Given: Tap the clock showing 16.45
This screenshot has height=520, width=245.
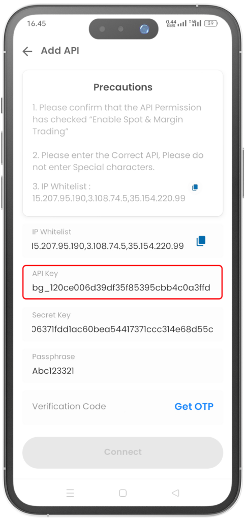Looking at the screenshot, I should tap(37, 23).
